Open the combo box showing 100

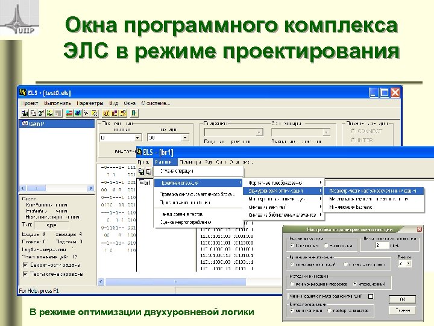tap(168, 137)
